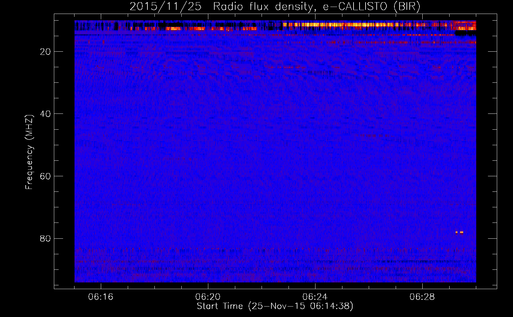This screenshot has height=317, width=513.
Task: Click the 'Frequency (MHZ)' axis label
Action: (x=29, y=152)
